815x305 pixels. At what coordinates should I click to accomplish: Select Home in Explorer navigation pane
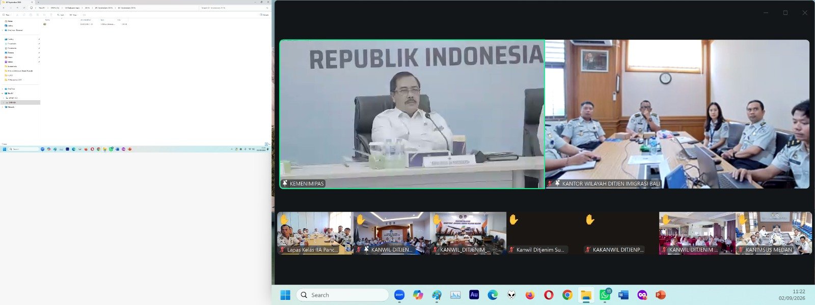[9, 21]
